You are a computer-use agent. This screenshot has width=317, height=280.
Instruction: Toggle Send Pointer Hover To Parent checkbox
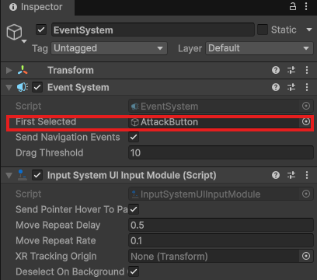(134, 209)
